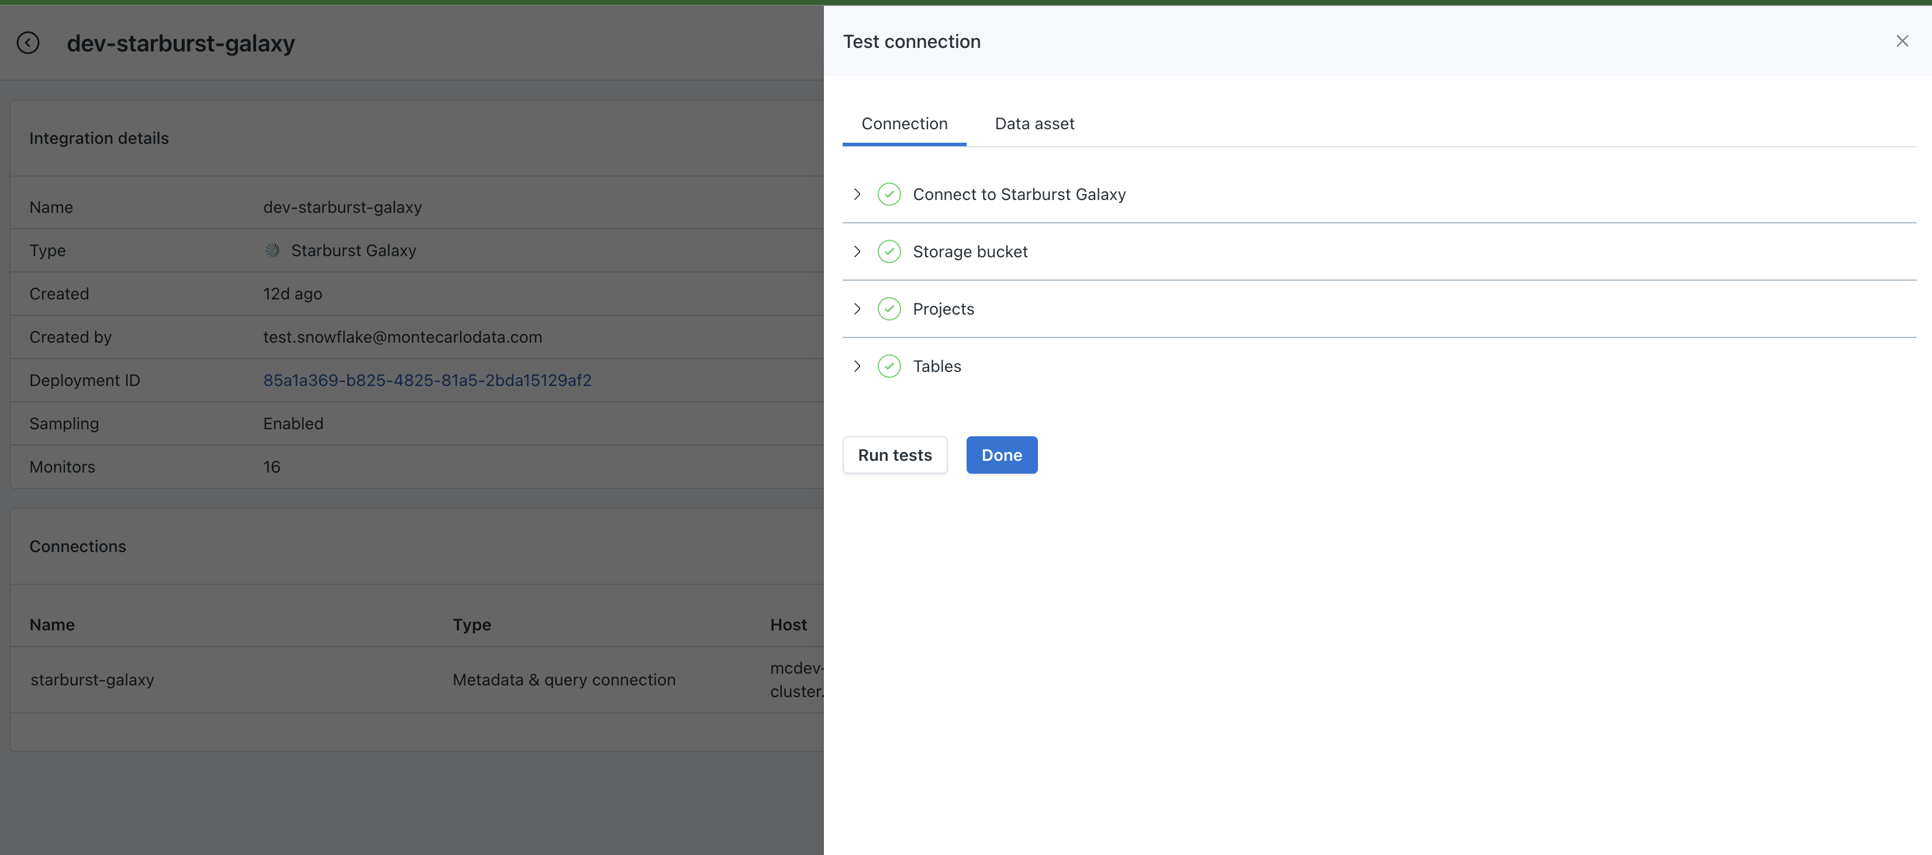Click the blue Done button
Screen dimensions: 1932x855
1001,455
